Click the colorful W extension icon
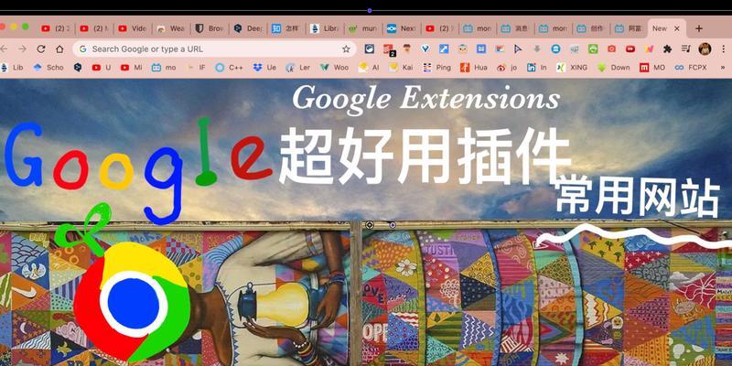The height and width of the screenshot is (366, 732). pyautogui.click(x=649, y=48)
